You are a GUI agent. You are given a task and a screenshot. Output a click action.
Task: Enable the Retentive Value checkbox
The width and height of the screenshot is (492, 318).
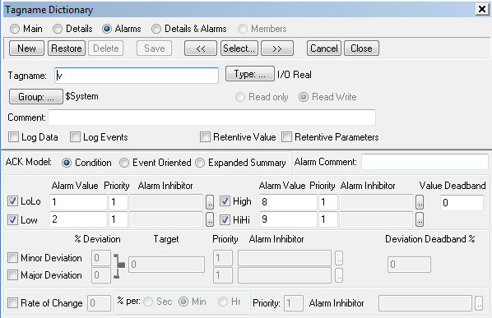pos(205,137)
